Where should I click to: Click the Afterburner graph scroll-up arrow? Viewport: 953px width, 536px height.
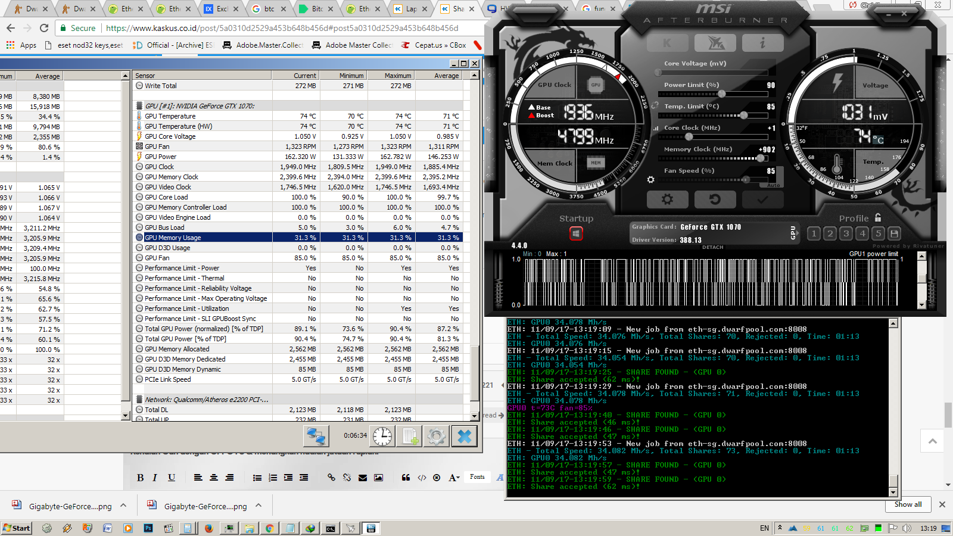pos(922,256)
